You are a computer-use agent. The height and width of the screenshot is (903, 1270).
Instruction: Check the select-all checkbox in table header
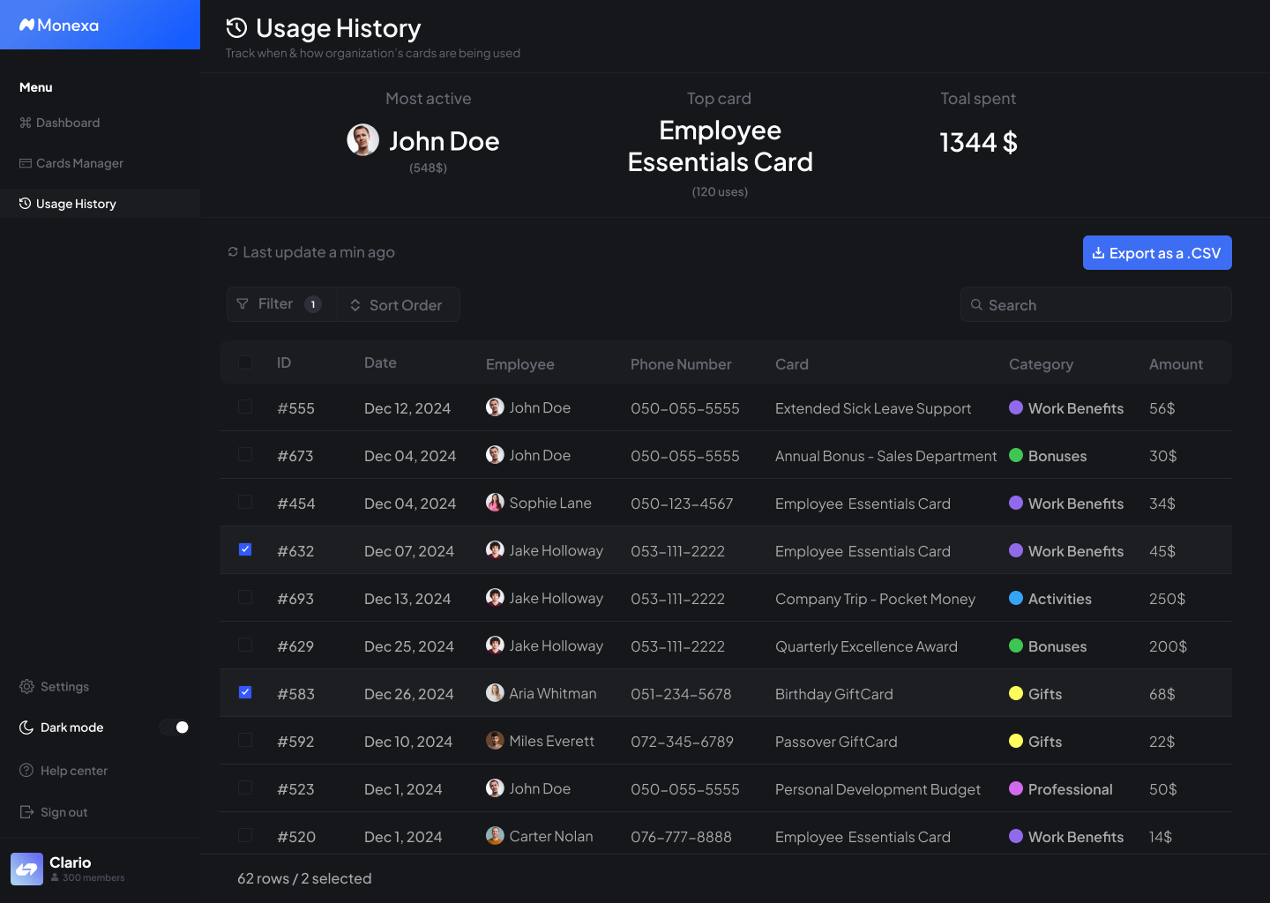[244, 362]
